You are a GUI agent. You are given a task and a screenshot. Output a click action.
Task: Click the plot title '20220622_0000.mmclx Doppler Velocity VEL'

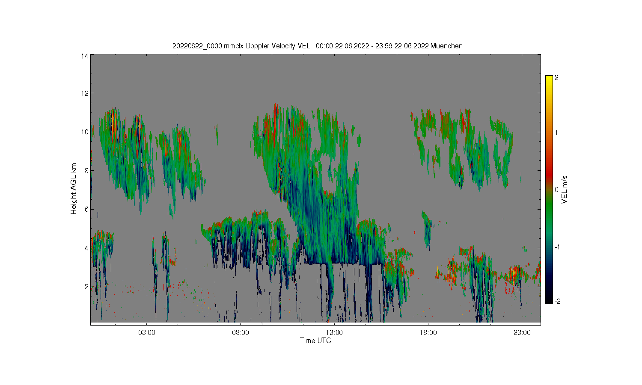pos(241,46)
